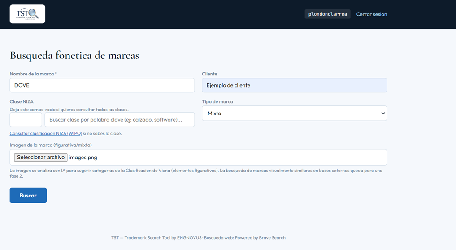Image resolution: width=456 pixels, height=250 pixels.
Task: Click the Imagen de la marca label
Action: click(x=51, y=145)
